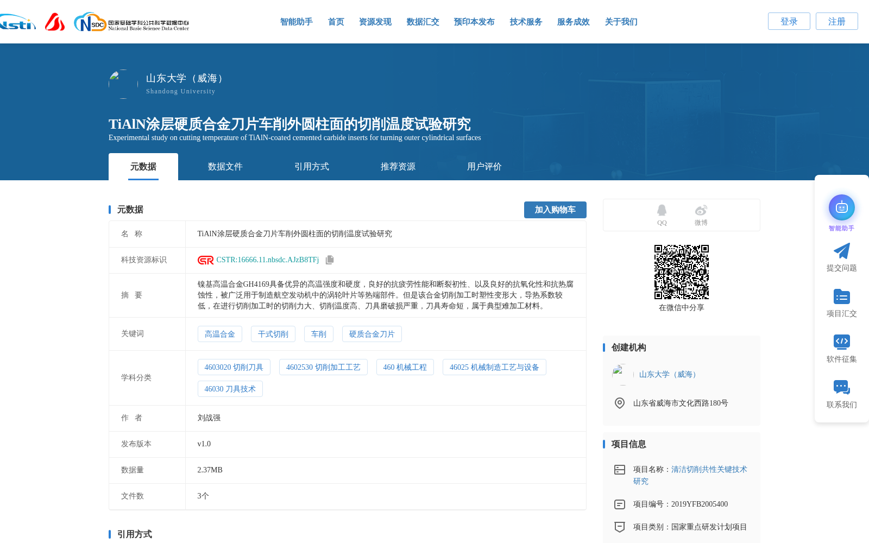Switch to the 引用方式 tab
Viewport: 869px width, 543px height.
click(312, 167)
